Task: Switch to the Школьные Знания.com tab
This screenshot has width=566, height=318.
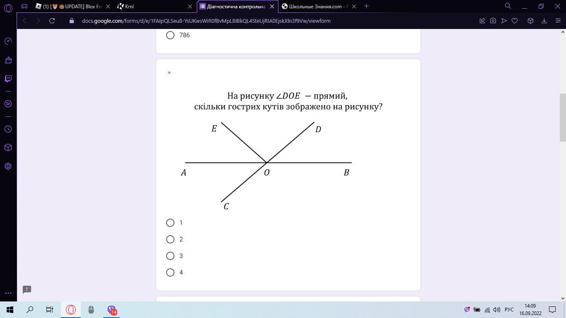Action: (320, 6)
